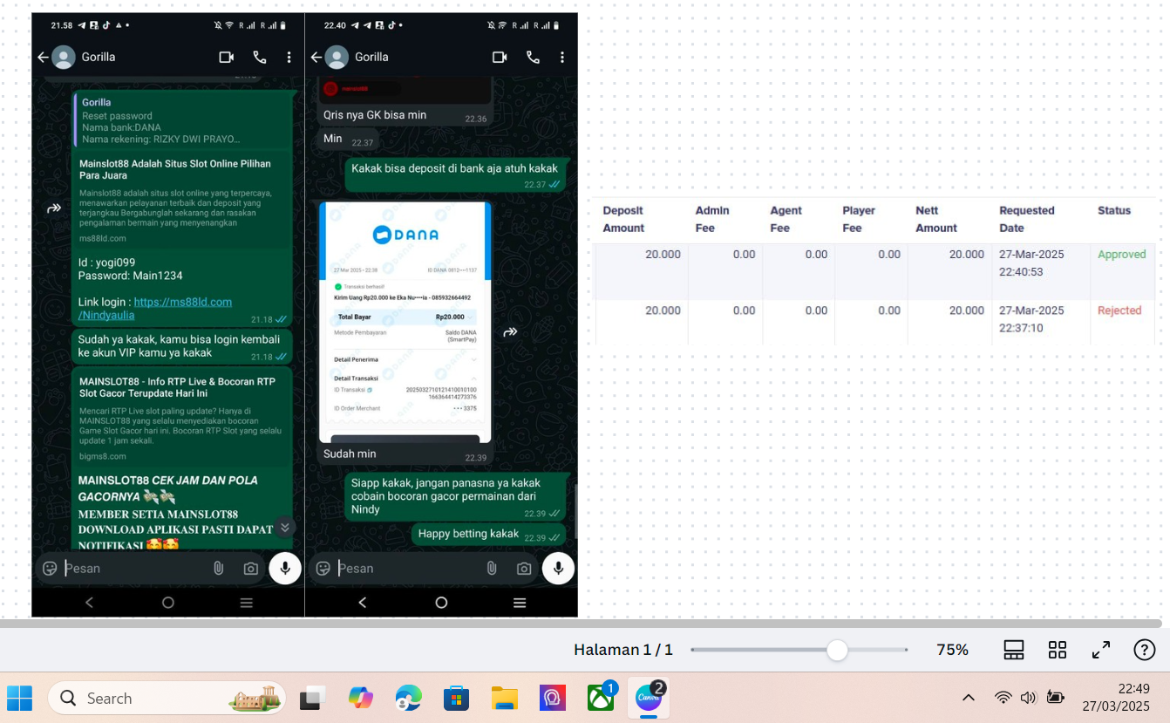This screenshot has height=723, width=1170.
Task: Forward the DANA receipt image
Action: pos(510,332)
